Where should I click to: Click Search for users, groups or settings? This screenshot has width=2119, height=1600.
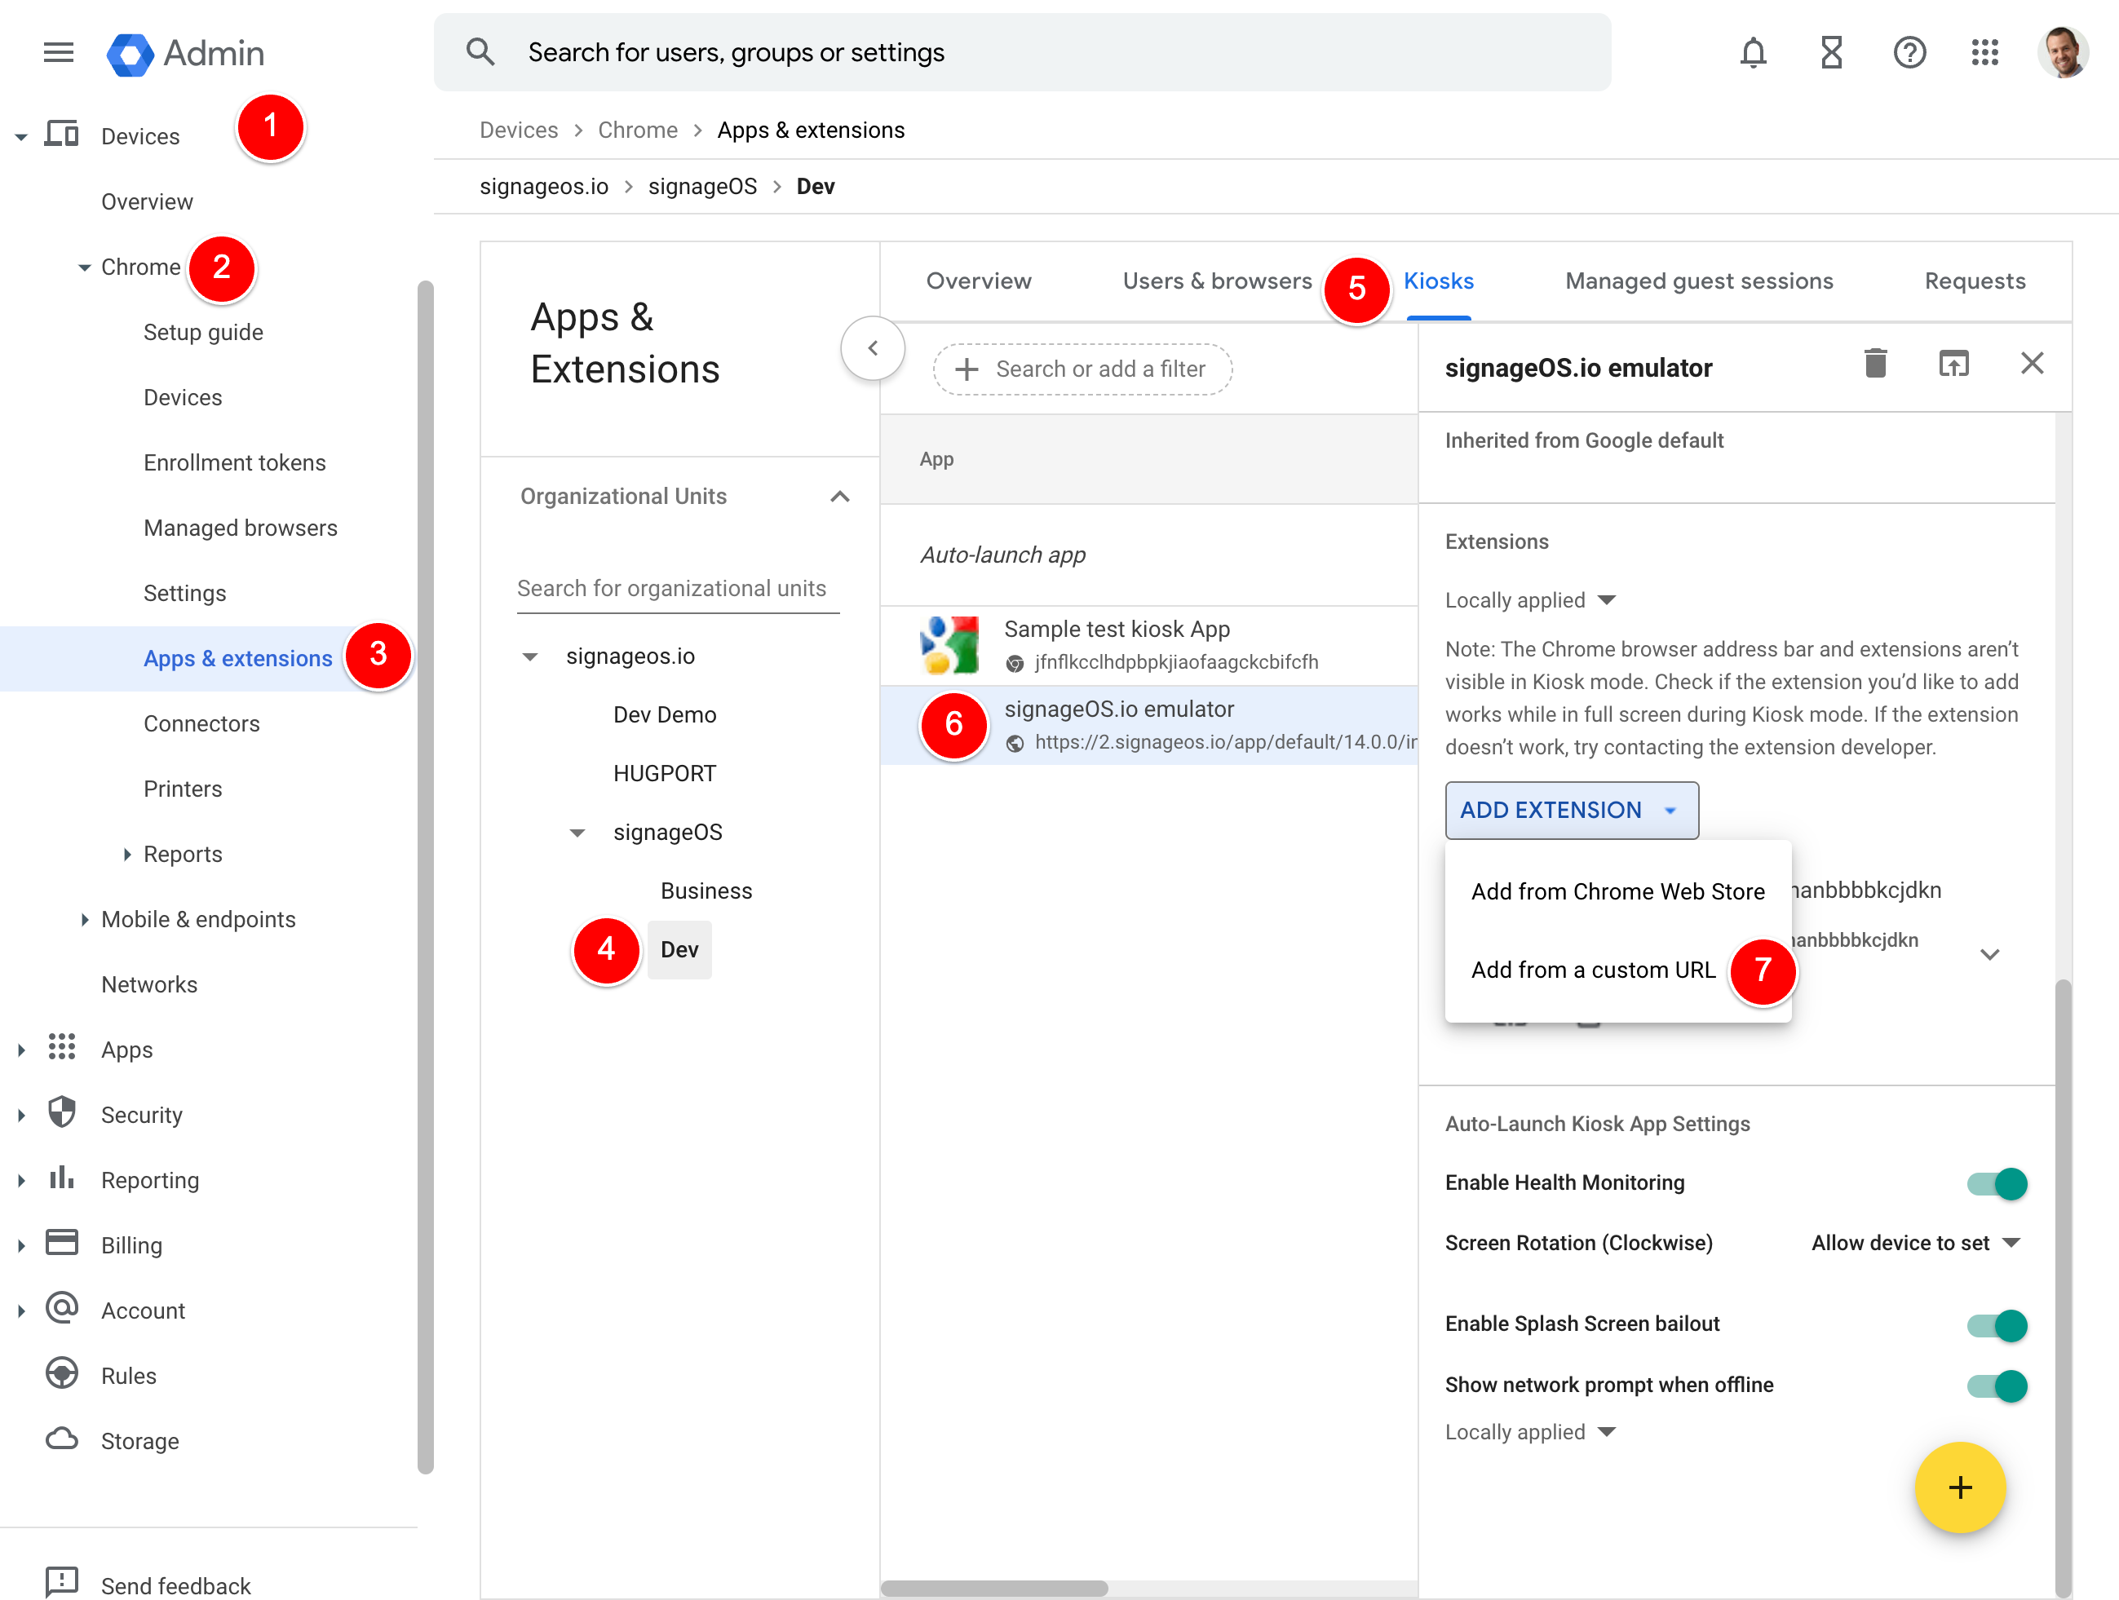[1022, 53]
